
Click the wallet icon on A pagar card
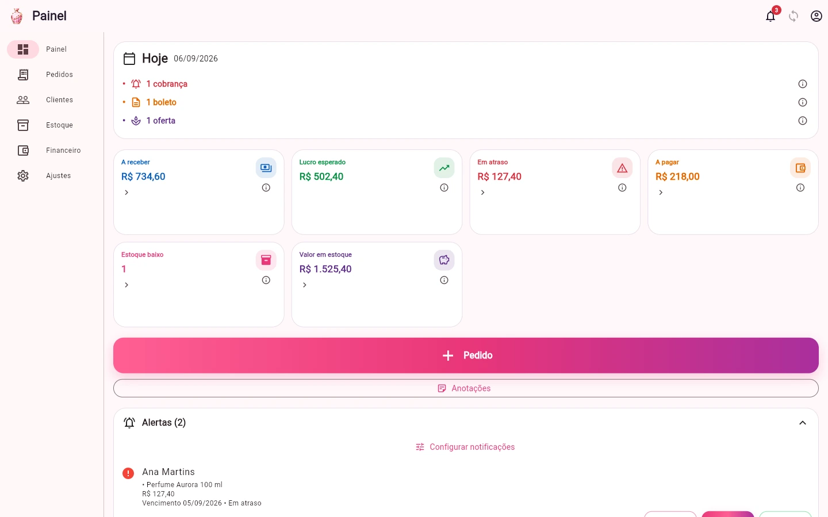click(x=800, y=168)
